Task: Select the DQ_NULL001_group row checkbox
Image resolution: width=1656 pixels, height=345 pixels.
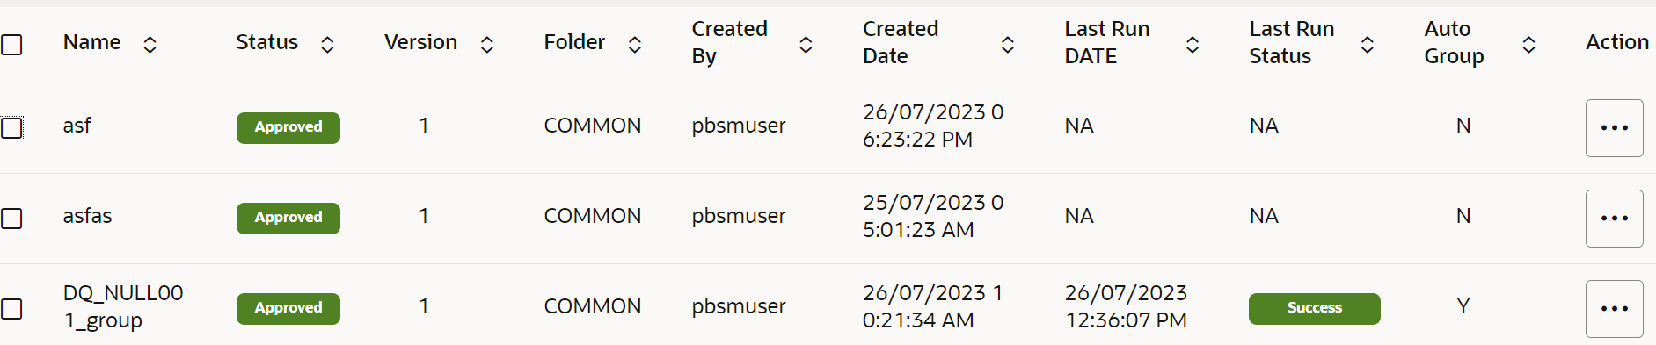Action: pyautogui.click(x=11, y=308)
